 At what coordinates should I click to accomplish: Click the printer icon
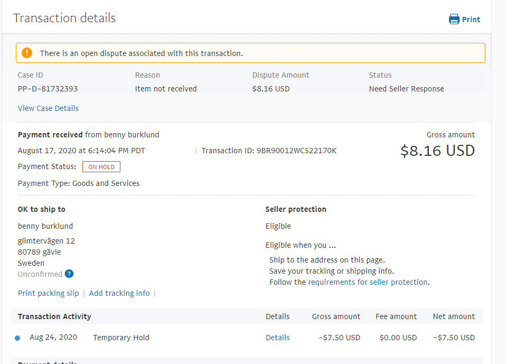454,20
